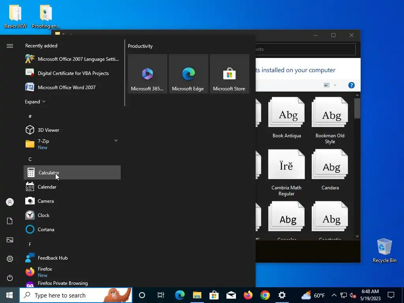Select the Candara font
Image resolution: width=404 pixels, height=303 pixels.
330,170
